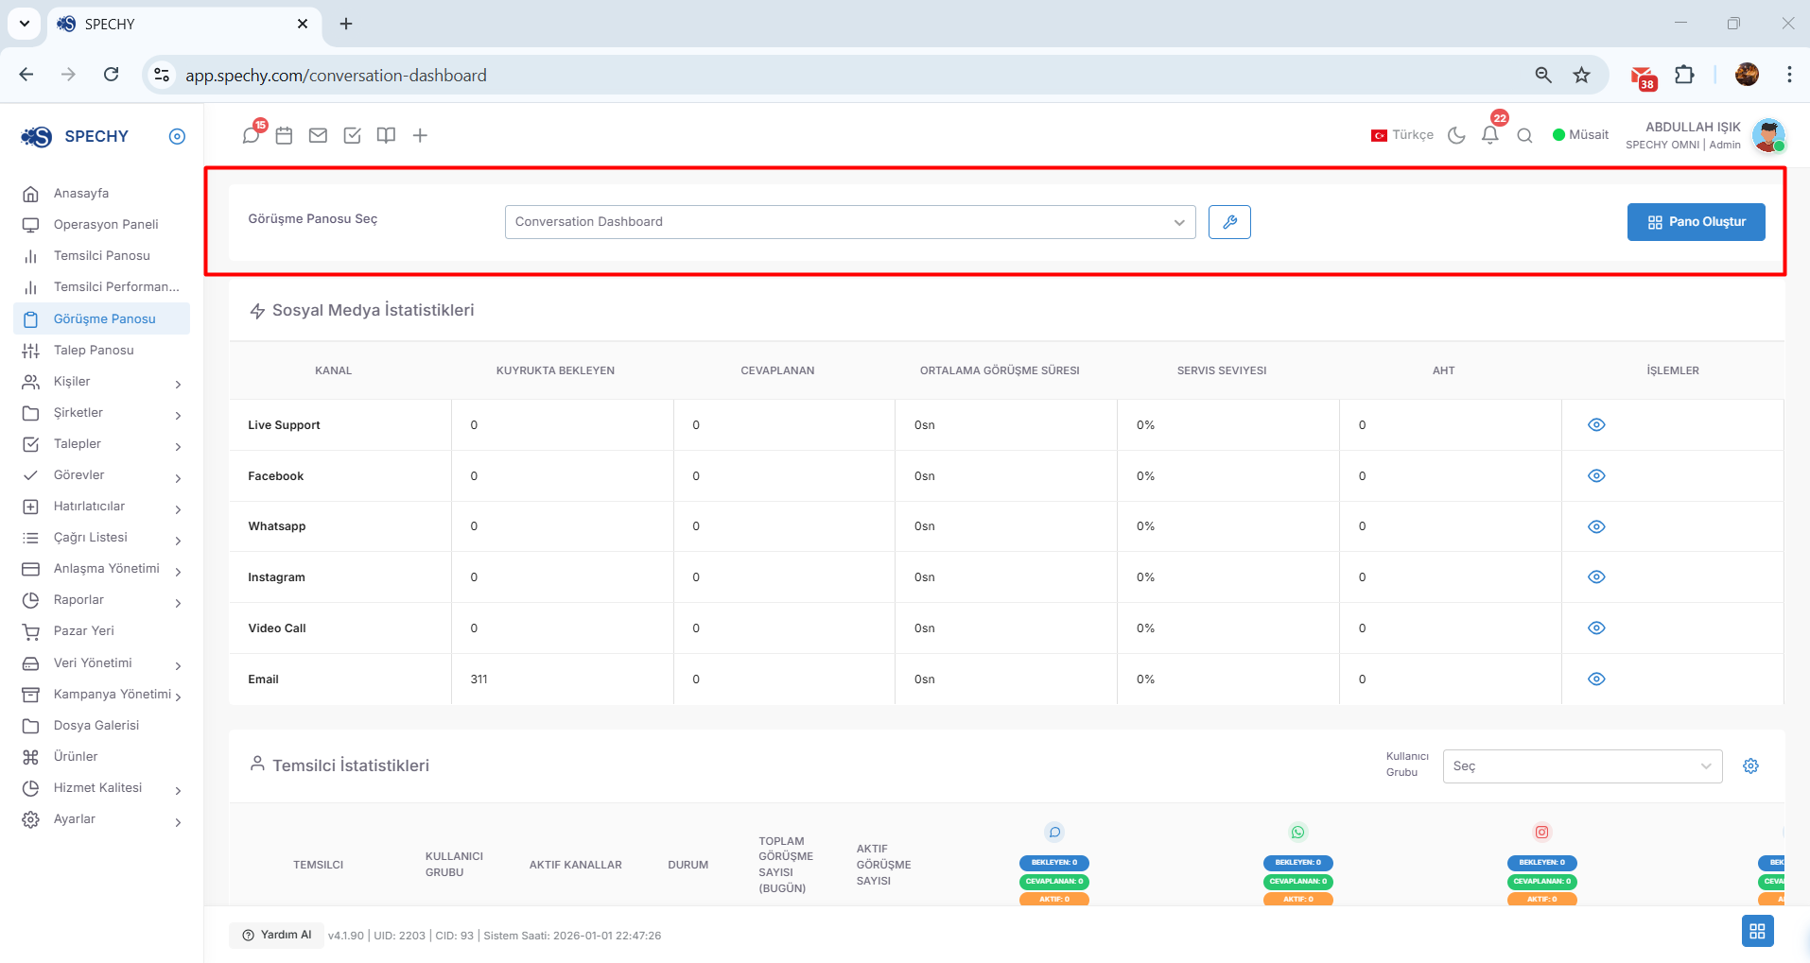Image resolution: width=1810 pixels, height=963 pixels.
Task: Click the Pano Oluştur button
Action: [x=1696, y=222]
